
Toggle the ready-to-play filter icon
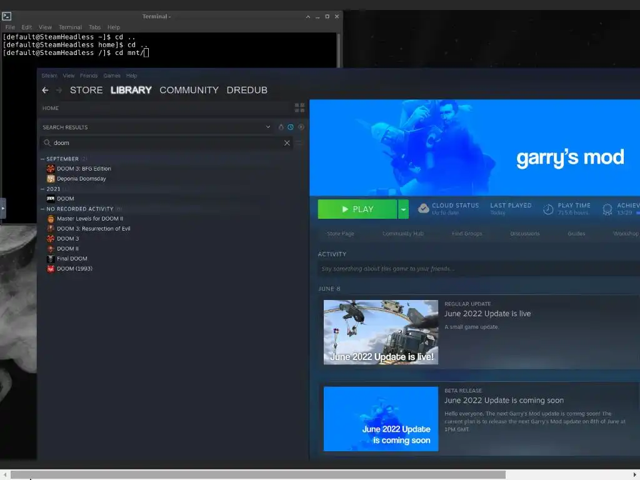coord(301,127)
